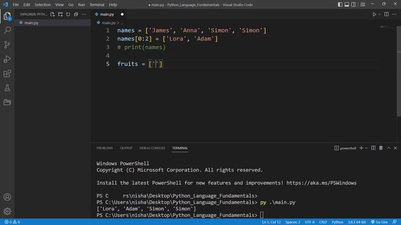Change the UTF-8 encoding setting
This screenshot has width=401, height=225.
click(310, 222)
